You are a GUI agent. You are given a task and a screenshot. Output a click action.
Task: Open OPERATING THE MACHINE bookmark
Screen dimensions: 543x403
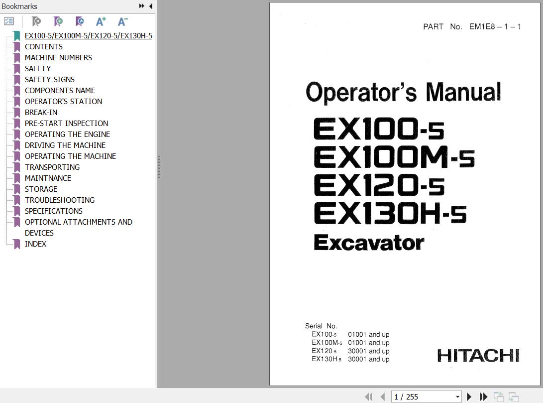click(70, 156)
